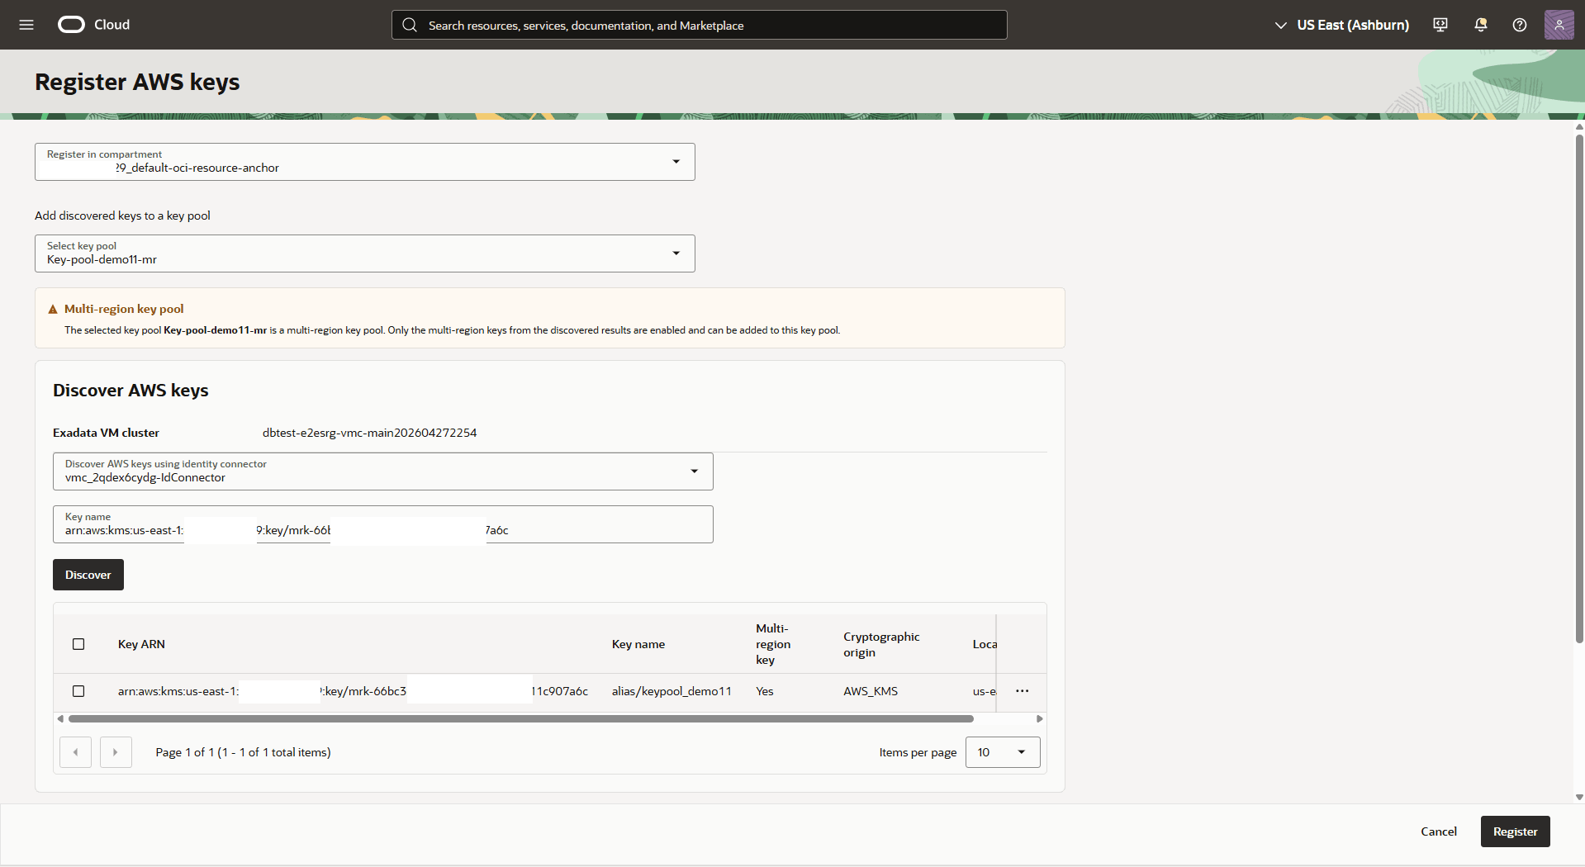The height and width of the screenshot is (867, 1585).
Task: Click the Multi-region key pool warning icon
Action: [53, 310]
